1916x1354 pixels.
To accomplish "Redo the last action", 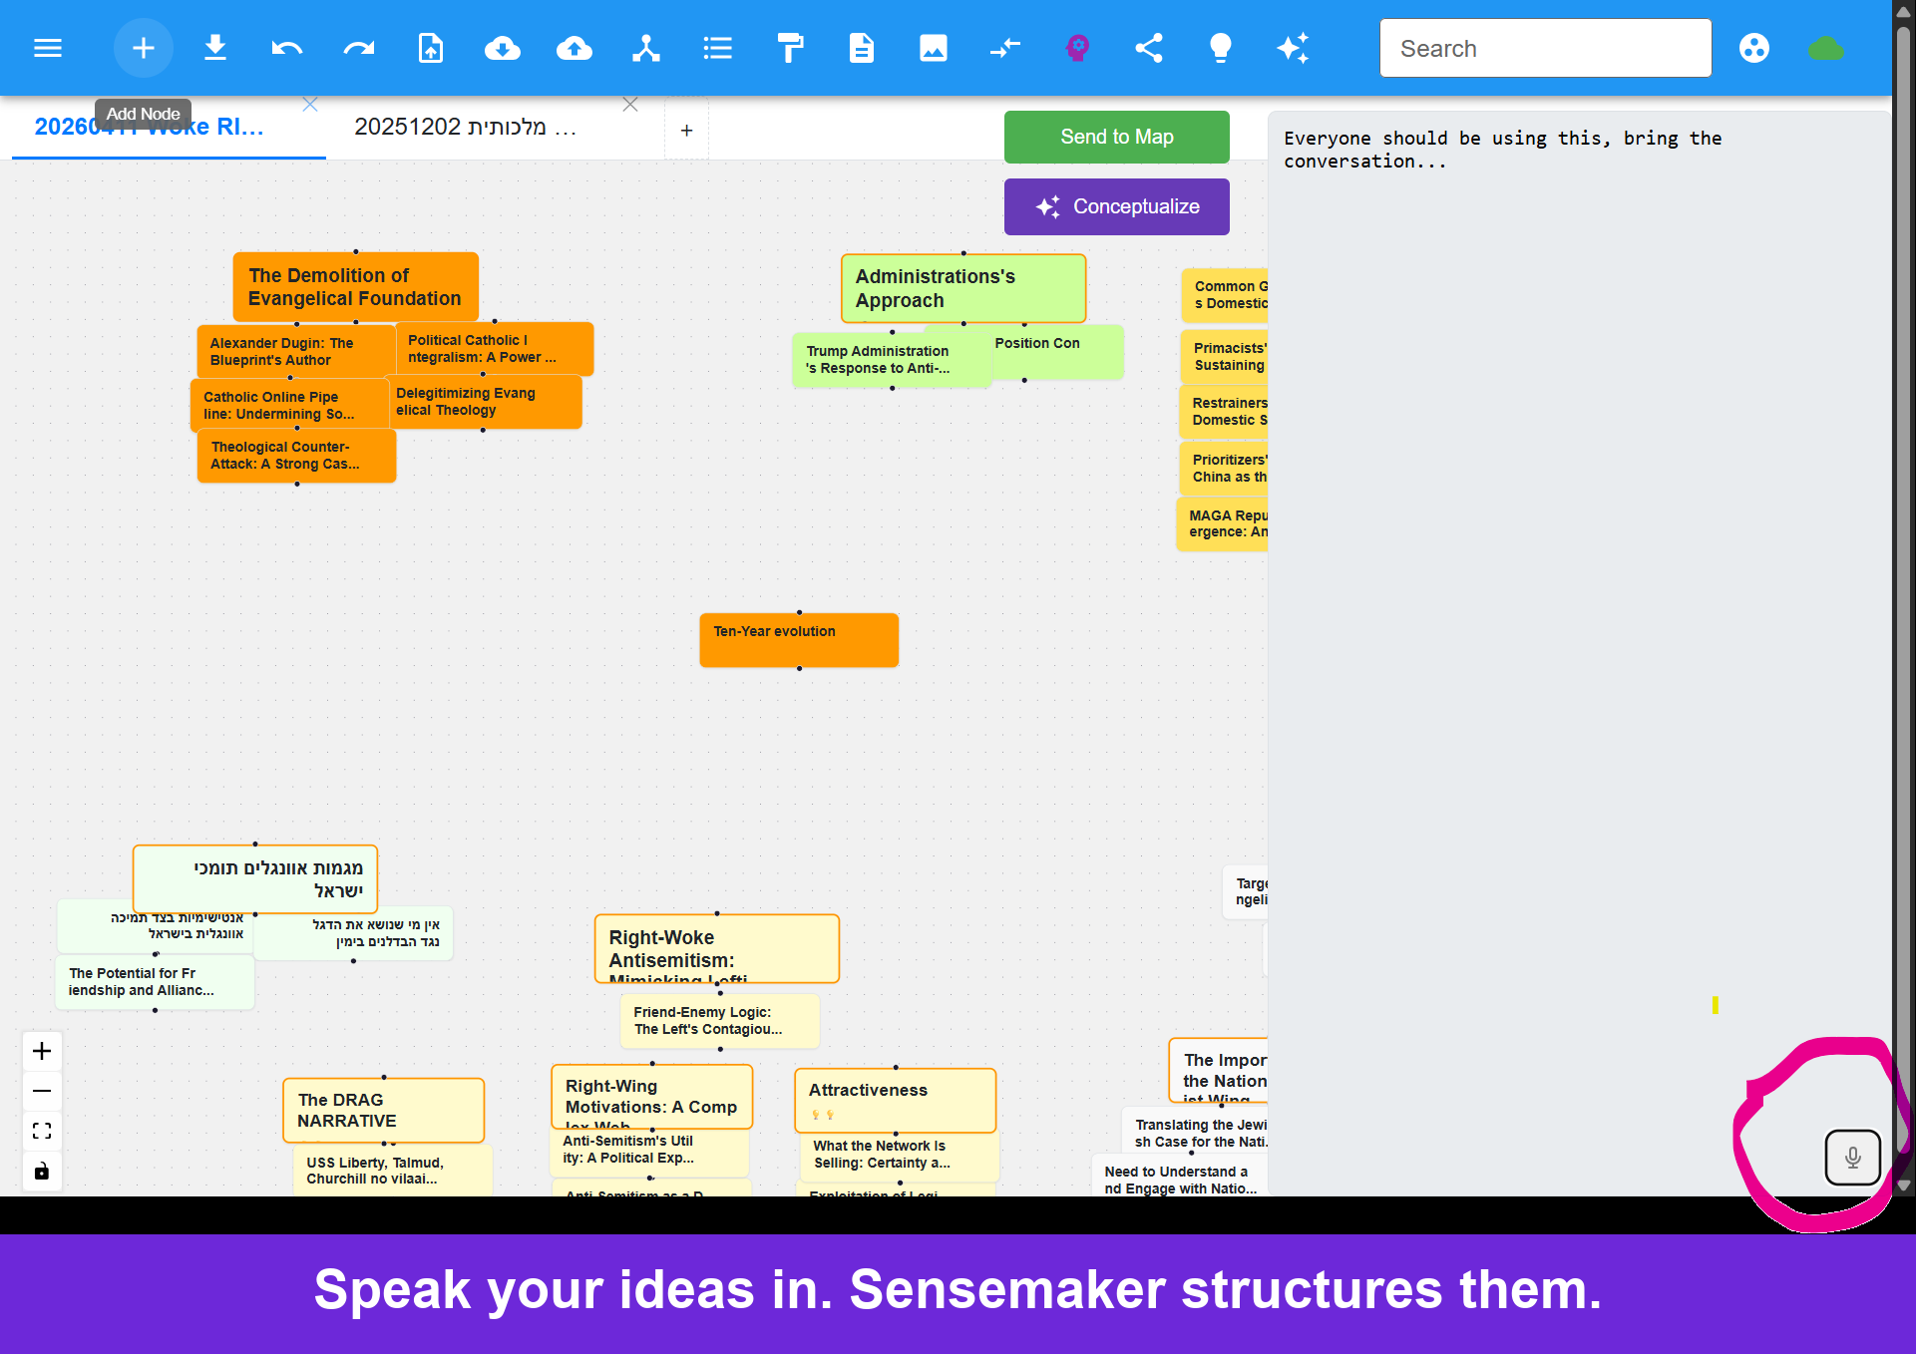I will [x=359, y=48].
